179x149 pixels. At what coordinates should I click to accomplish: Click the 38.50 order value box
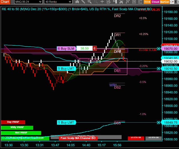coord(84,48)
